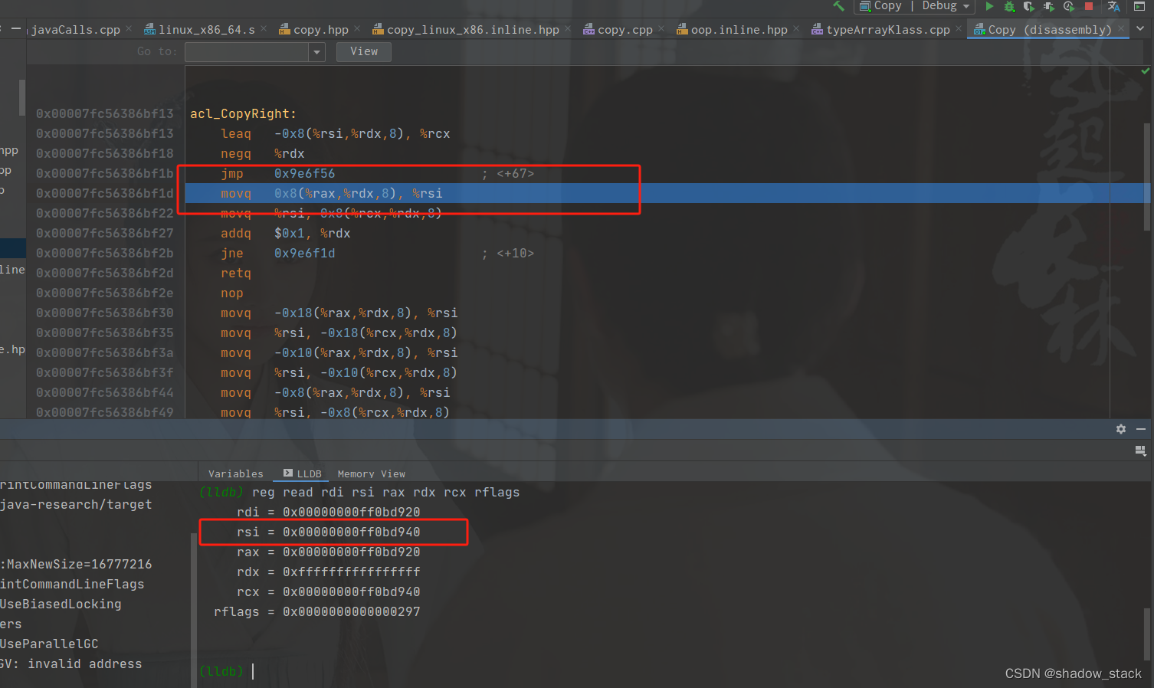Open the javaCalls.cpp editor tab
Image resolution: width=1154 pixels, height=688 pixels.
(x=74, y=28)
